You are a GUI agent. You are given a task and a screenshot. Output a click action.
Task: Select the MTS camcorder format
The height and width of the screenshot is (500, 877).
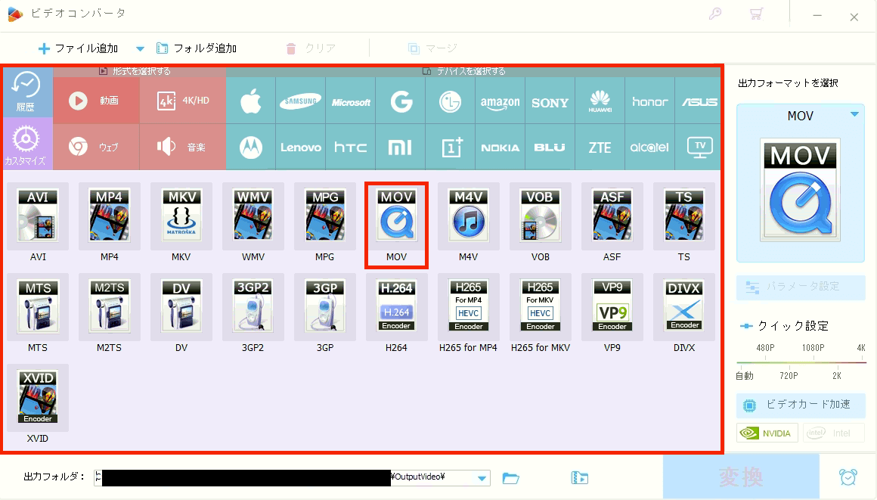38,307
